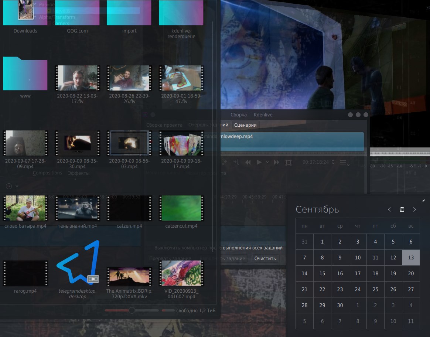Expand the chevron beside the circular play icon

17,186
